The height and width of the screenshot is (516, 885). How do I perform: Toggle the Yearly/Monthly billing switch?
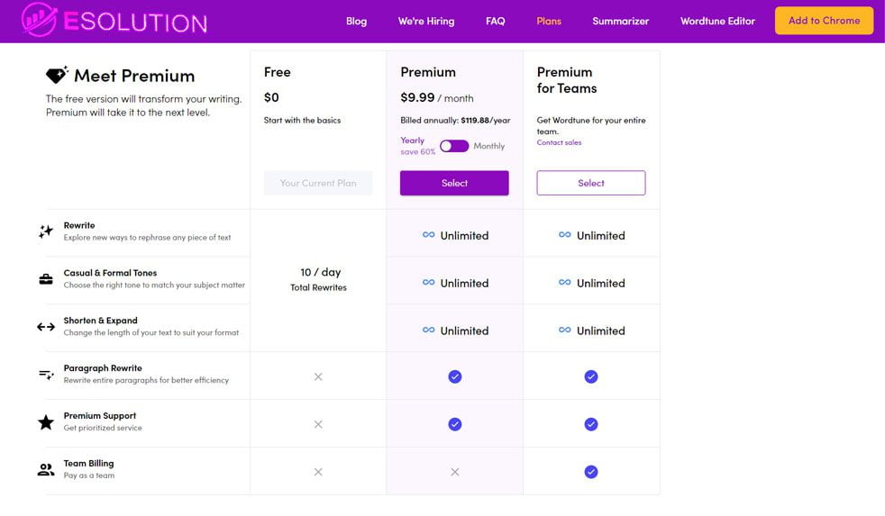[x=454, y=146]
